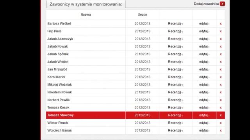This screenshot has height=140, width=250.
Task: Click the Nazwa column header
Action: tap(86, 15)
